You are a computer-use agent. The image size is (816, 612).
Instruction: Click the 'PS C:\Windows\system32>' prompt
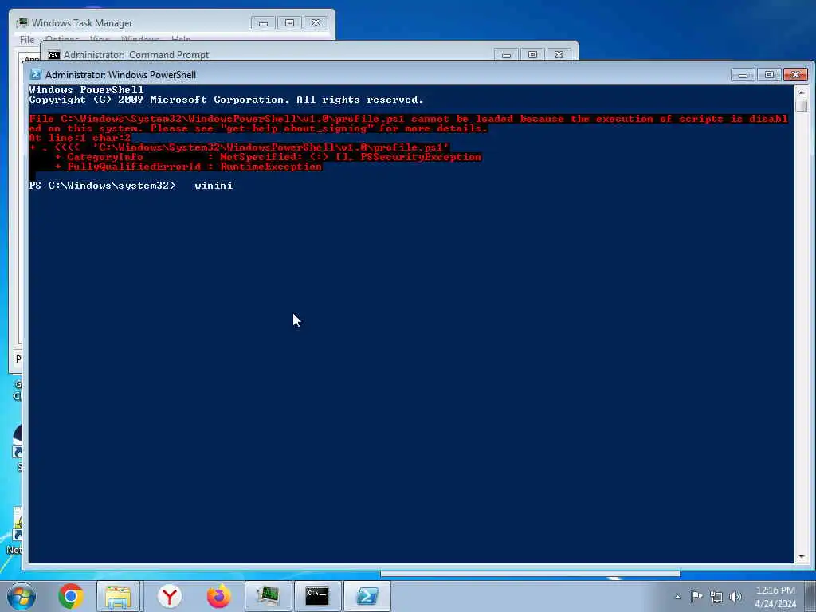103,185
